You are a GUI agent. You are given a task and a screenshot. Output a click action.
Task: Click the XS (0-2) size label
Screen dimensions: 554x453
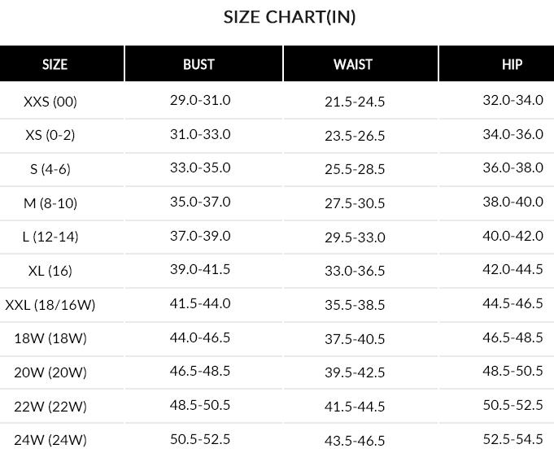point(50,135)
